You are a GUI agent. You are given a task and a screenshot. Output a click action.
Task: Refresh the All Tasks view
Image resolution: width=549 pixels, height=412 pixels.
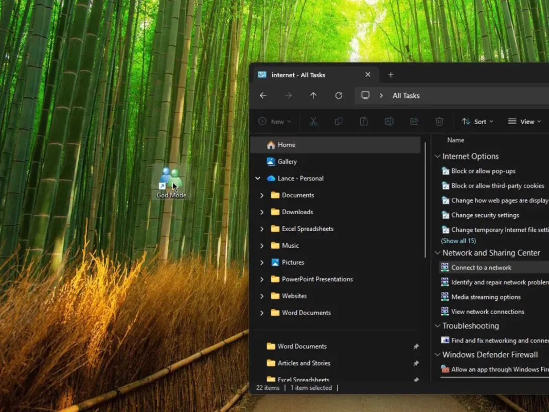pos(339,95)
